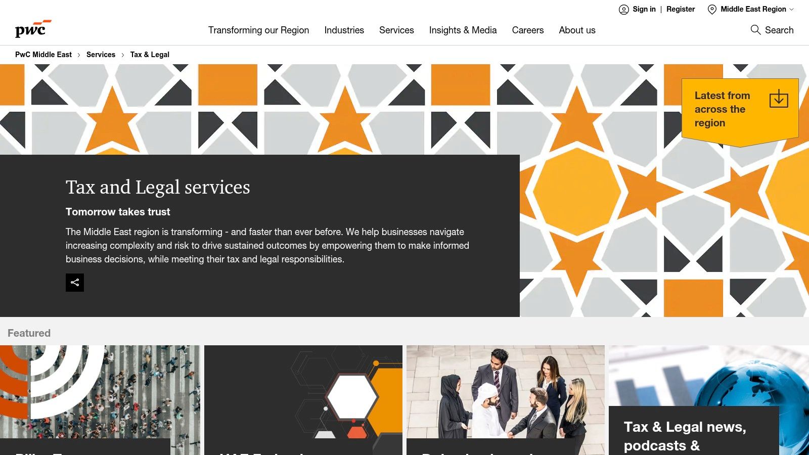809x455 pixels.
Task: Click the location pin icon
Action: [712, 9]
